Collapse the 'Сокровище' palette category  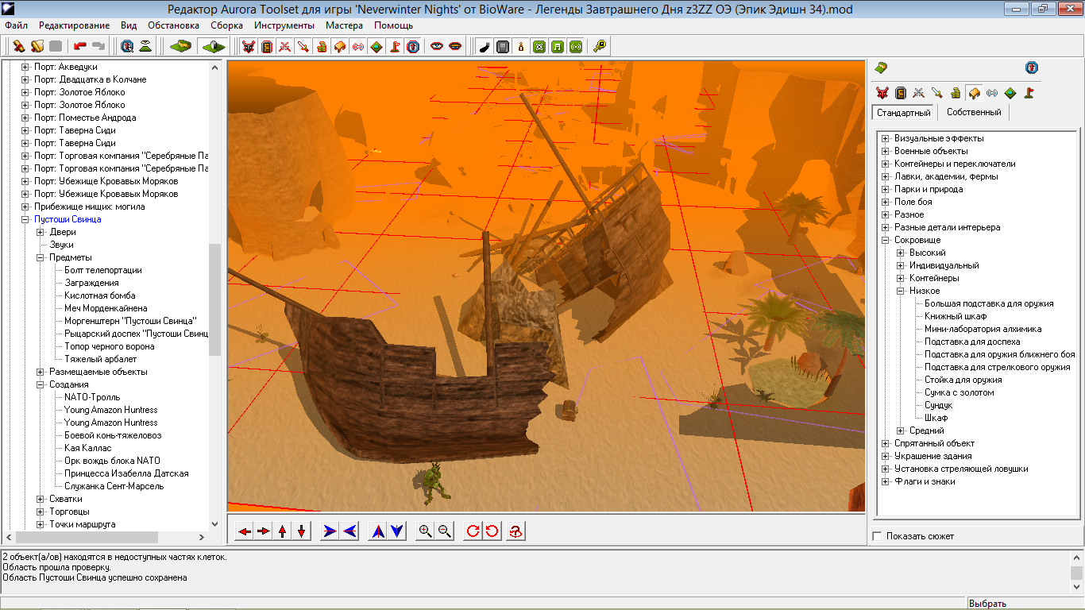click(886, 240)
